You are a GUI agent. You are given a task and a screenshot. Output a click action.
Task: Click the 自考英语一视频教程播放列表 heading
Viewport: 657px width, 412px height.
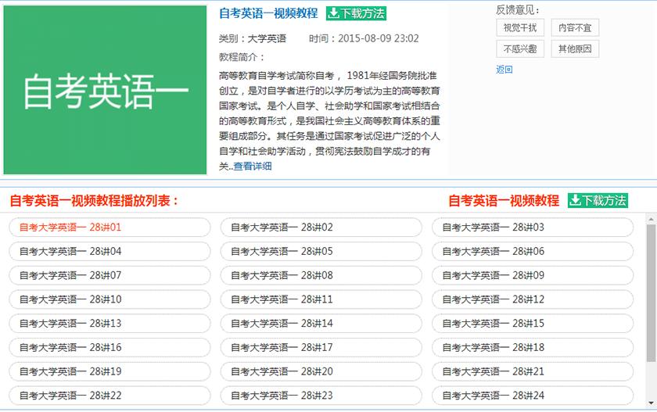pyautogui.click(x=94, y=201)
